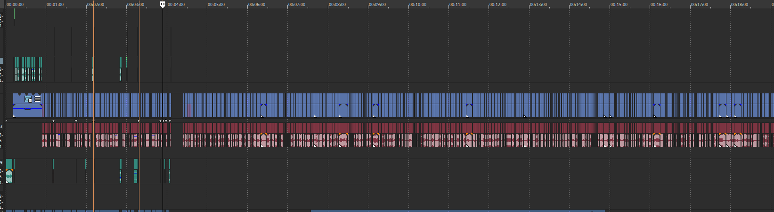The width and height of the screenshot is (774, 212).
Task: Click fade corner handle at first video event's bottom-left
Action: pos(14,115)
